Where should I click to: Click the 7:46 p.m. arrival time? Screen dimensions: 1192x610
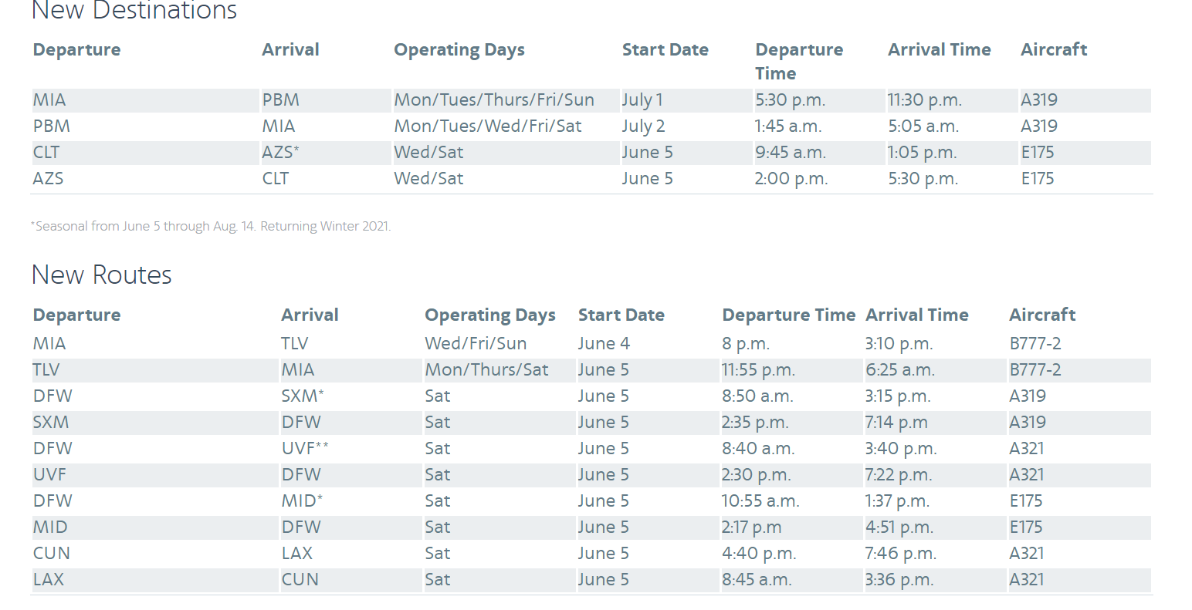(900, 554)
